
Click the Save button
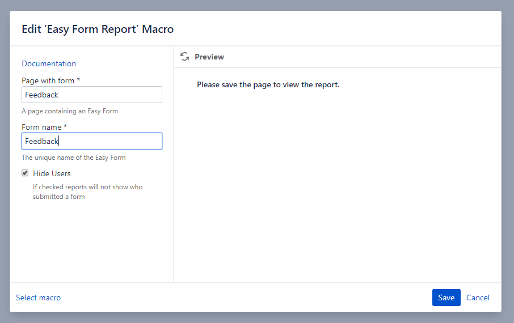446,297
